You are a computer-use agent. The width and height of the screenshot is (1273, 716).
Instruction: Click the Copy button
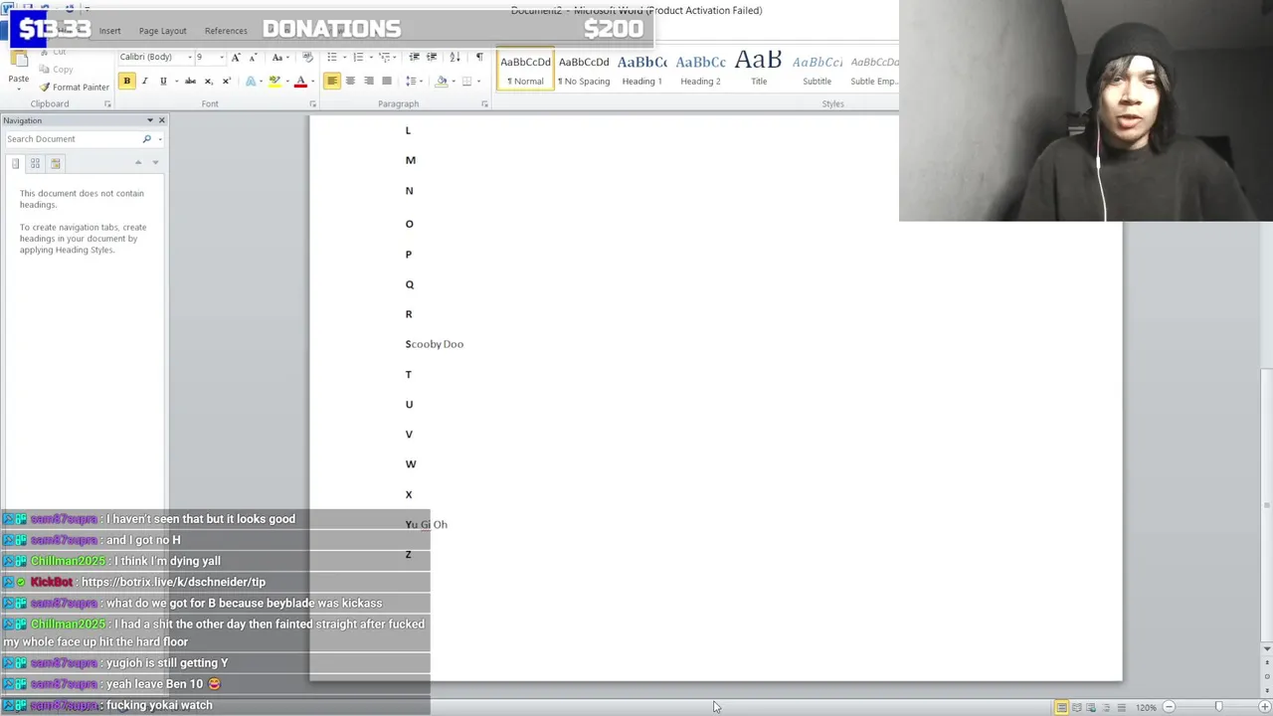point(56,70)
